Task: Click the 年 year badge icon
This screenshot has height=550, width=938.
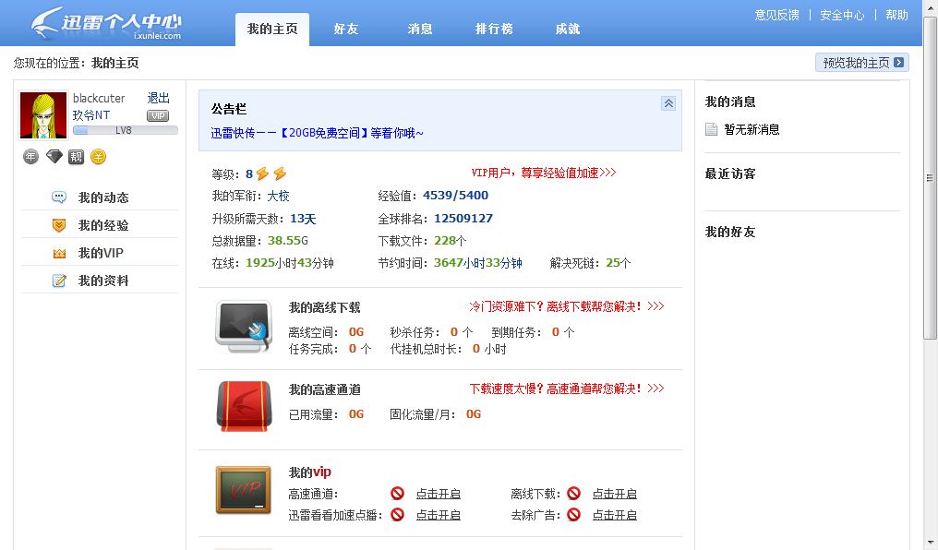Action: coord(31,157)
